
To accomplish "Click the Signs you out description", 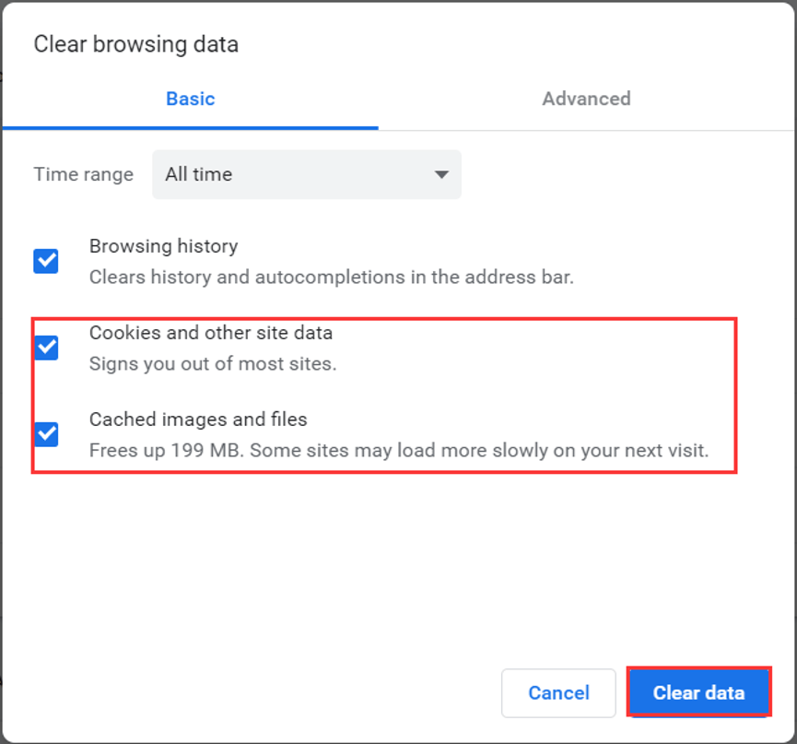I will [x=213, y=363].
